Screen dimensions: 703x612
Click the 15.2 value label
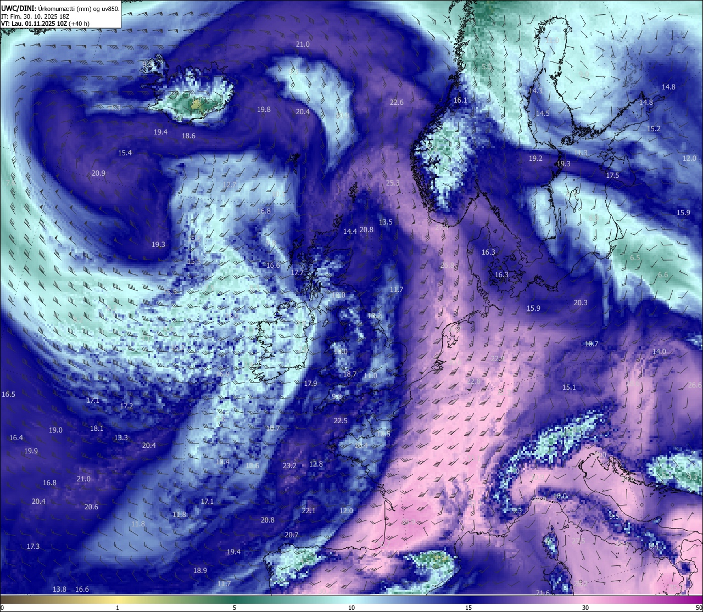coord(654,128)
